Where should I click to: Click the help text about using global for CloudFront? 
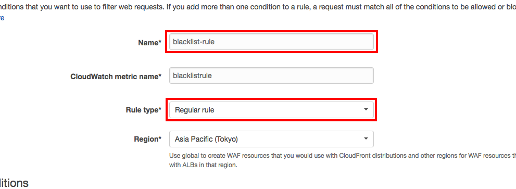[x=342, y=155]
